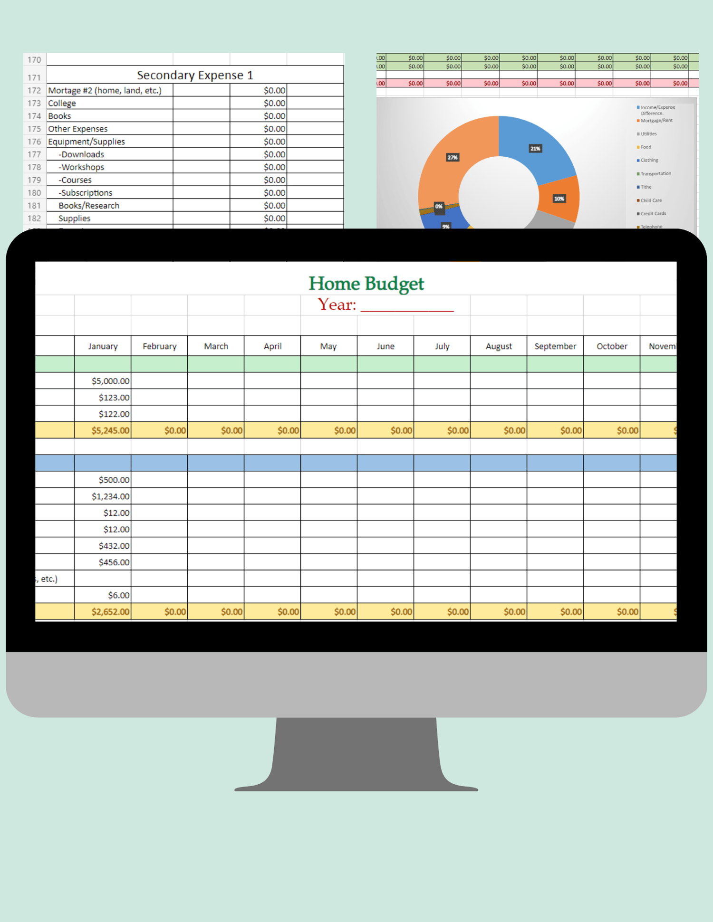Select 'Utilities' legend entry
Screen dimensions: 713x922
646,134
